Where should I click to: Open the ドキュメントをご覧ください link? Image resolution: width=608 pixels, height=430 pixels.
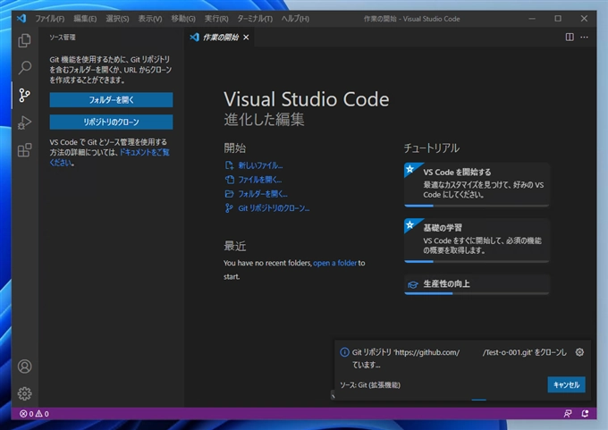pyautogui.click(x=144, y=152)
